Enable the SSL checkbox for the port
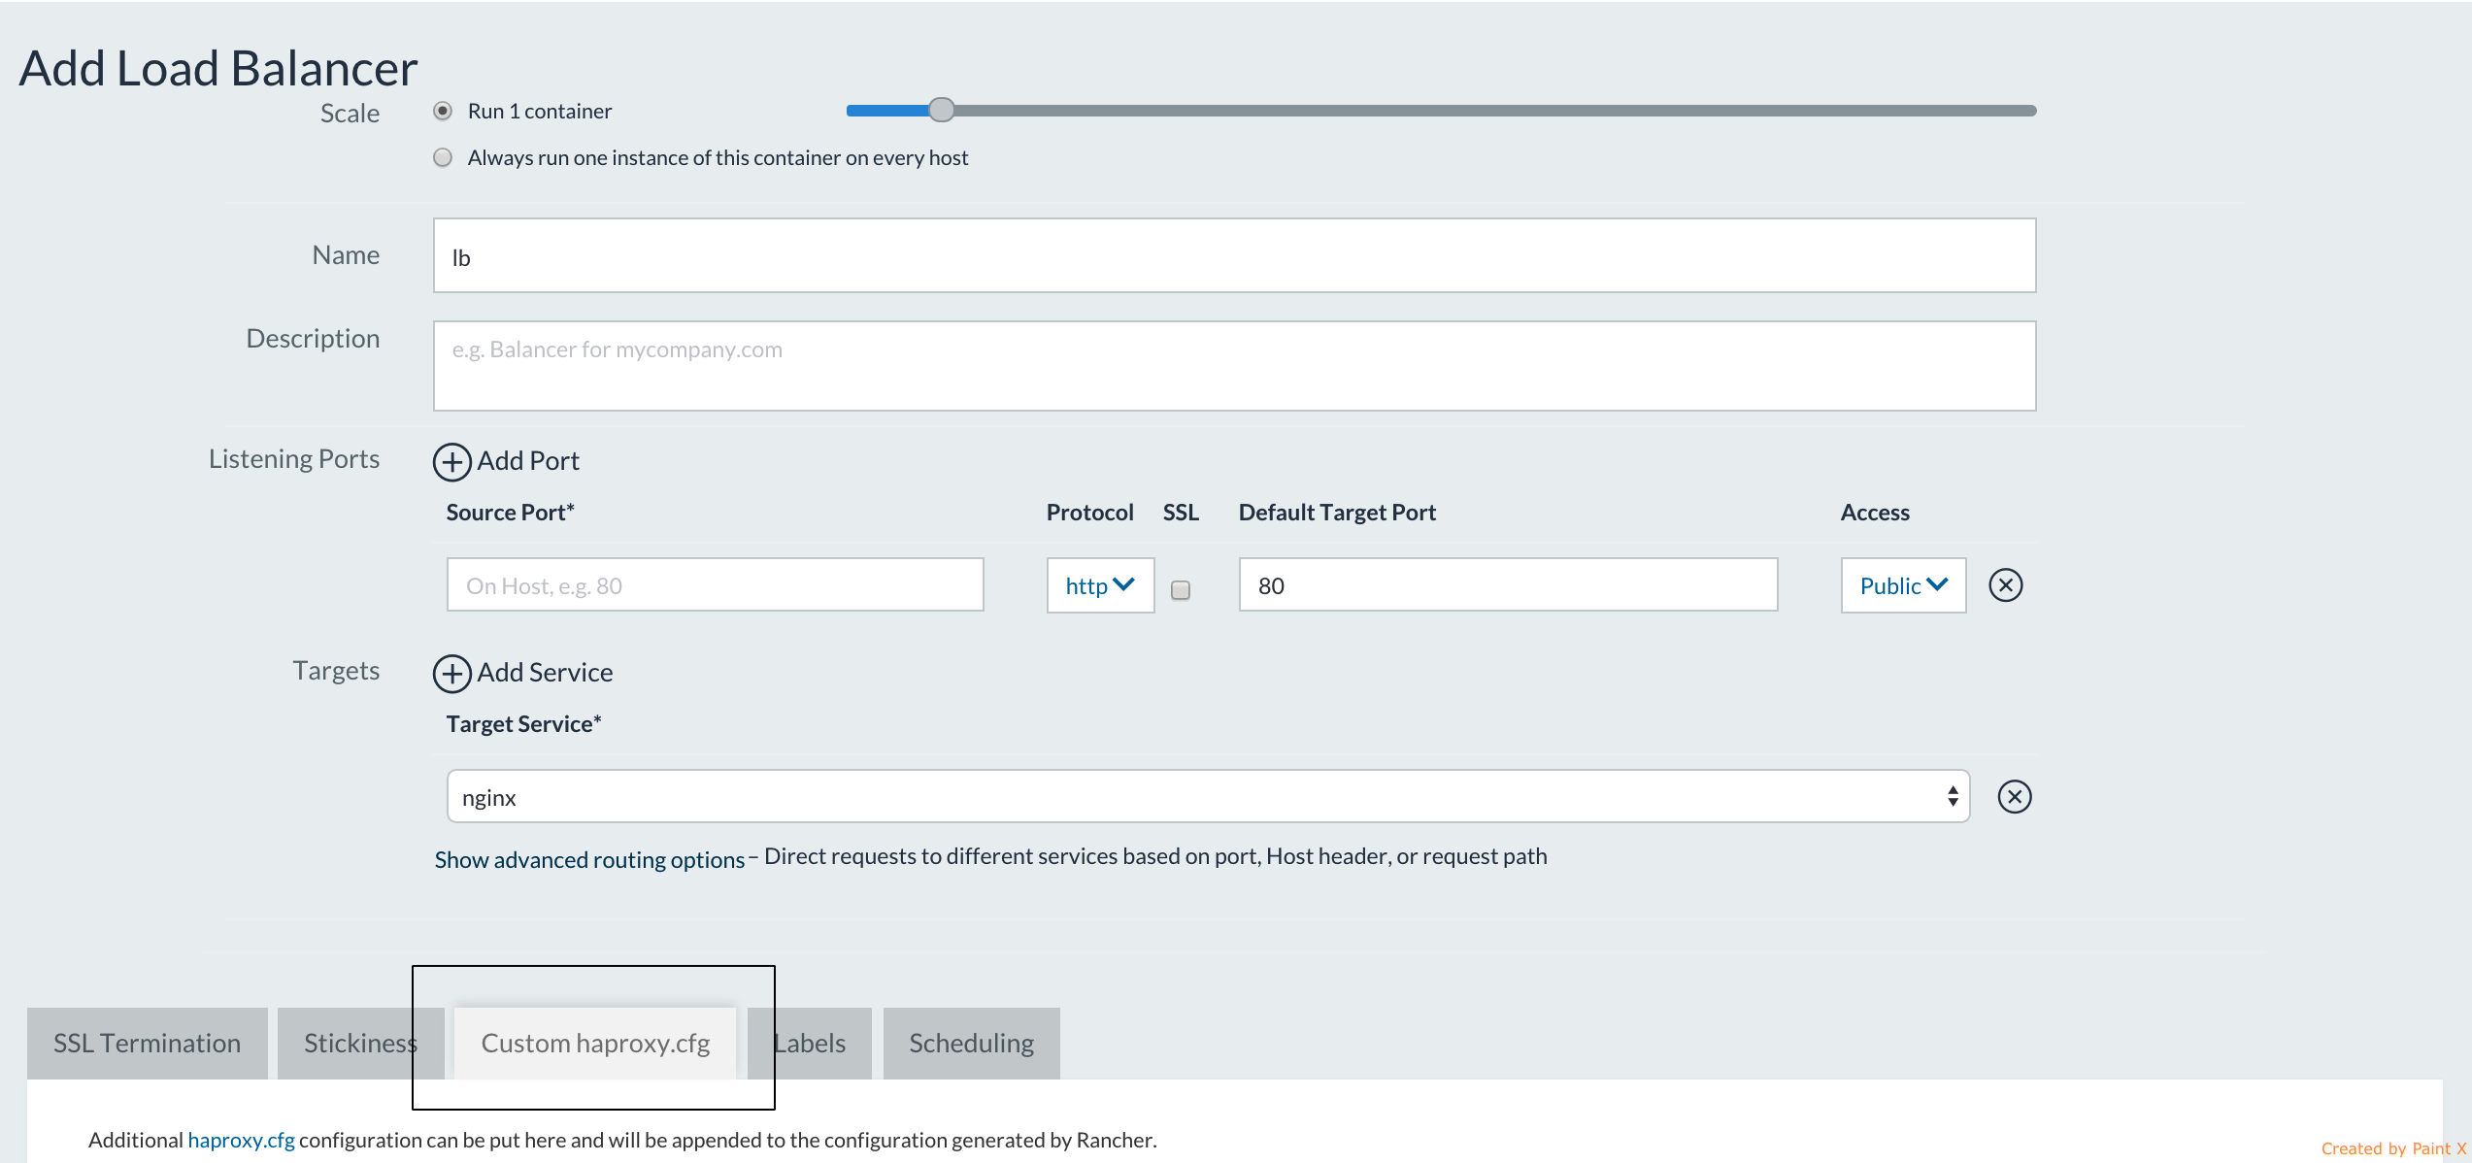Screen dimensions: 2472x1163 pyautogui.click(x=1180, y=589)
